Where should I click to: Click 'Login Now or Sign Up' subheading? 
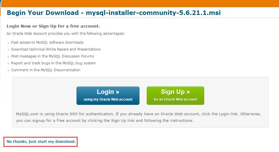pos(53,26)
